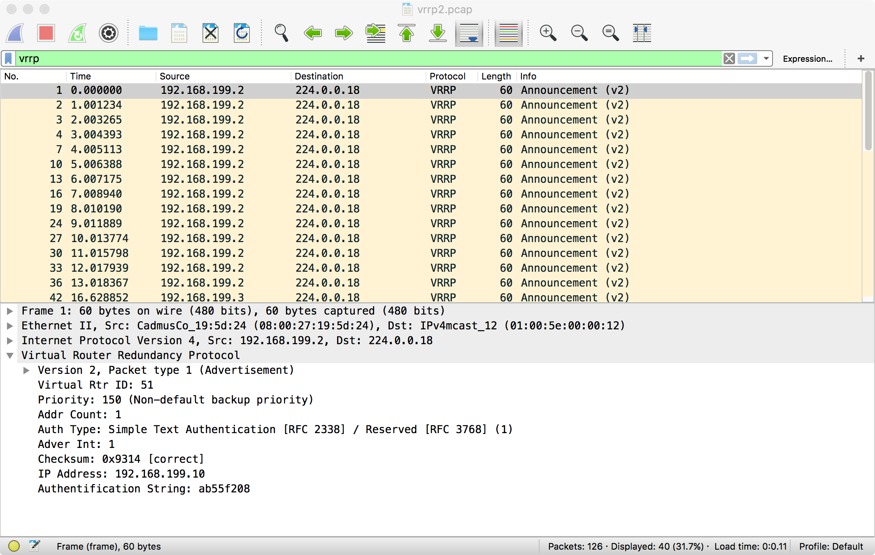Find a packet with magnifier icon
The image size is (875, 555).
(281, 33)
